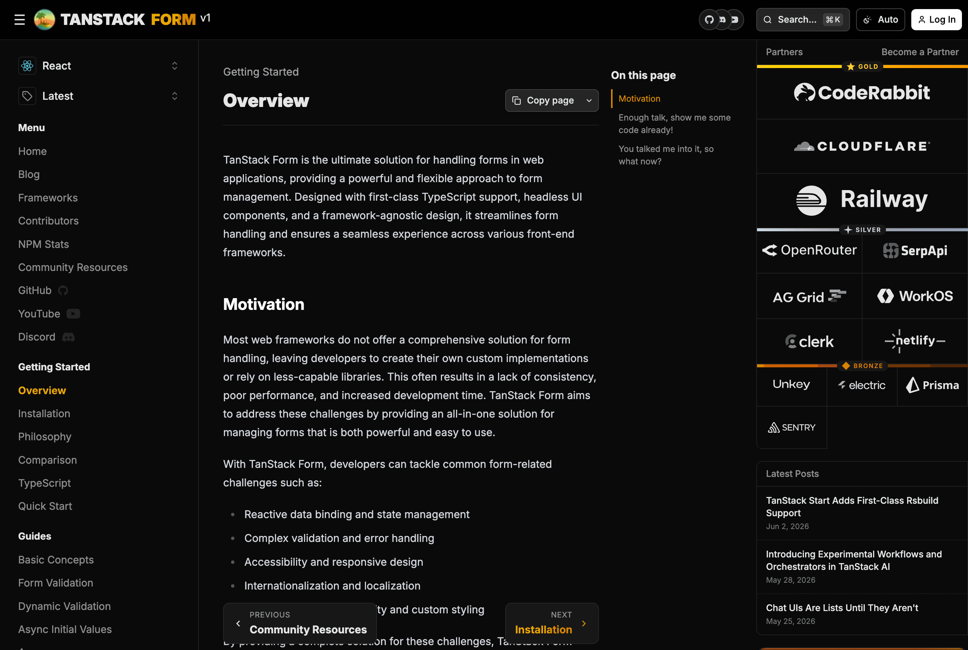Screen dimensions: 968x650
Task: Jump to 'Enough talk, show me some code already!'
Action: (x=674, y=124)
